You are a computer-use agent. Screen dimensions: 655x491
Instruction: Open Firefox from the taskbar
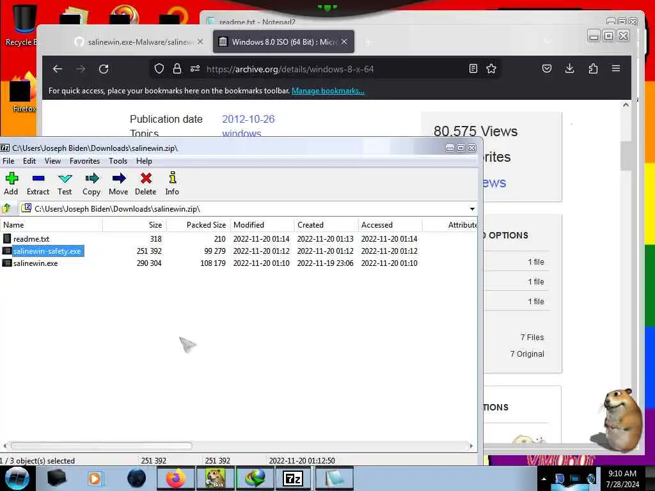coord(175,478)
